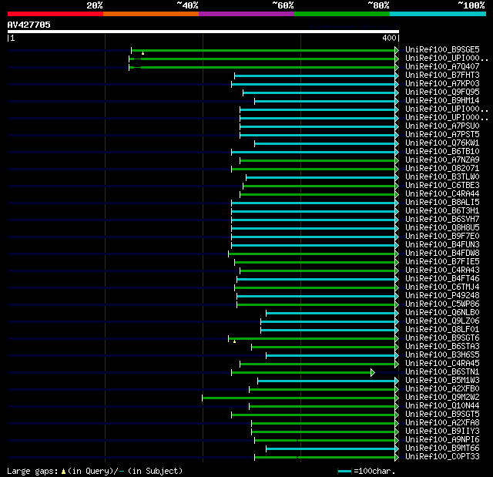Click the yellow query-gap symbol in the legend

(63, 471)
